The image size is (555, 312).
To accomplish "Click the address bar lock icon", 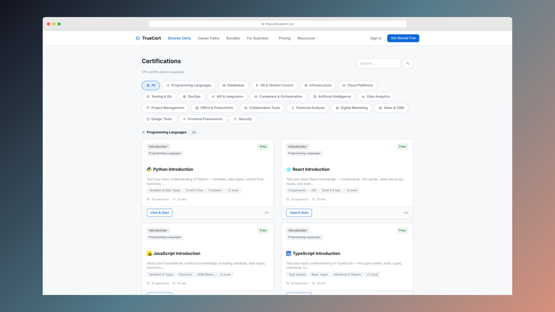I will click(263, 24).
